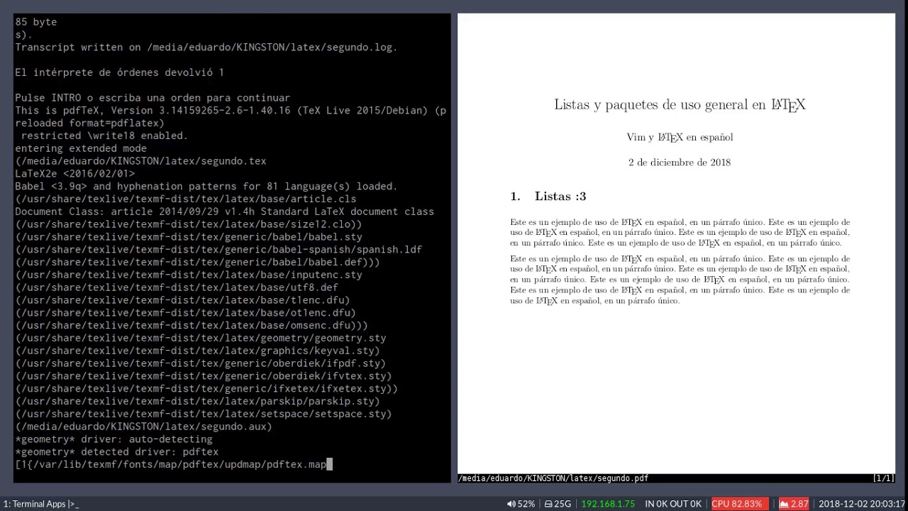
Task: Click the 'Document Class: article 2014/09/29' line
Action: click(x=224, y=211)
